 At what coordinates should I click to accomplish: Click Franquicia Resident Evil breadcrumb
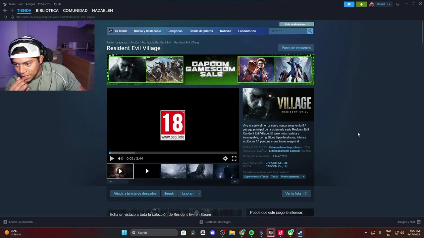[x=156, y=43]
